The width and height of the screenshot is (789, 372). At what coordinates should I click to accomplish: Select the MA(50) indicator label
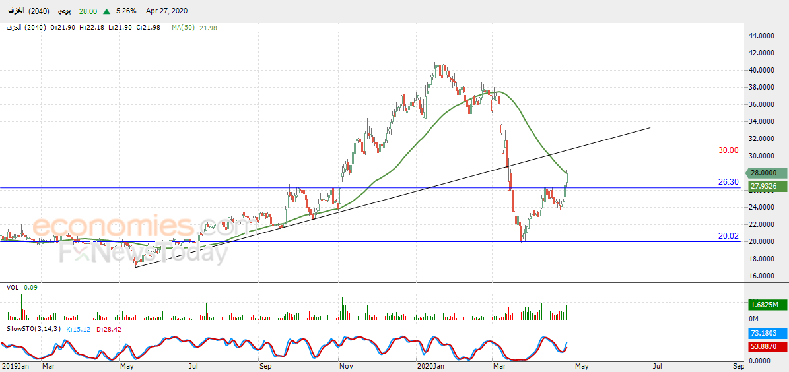coord(184,28)
